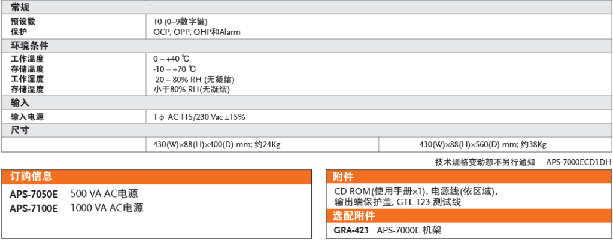Viewport: 613px width, 240px height.
Task: Select the accessory code GRA-423
Action: coord(351,230)
